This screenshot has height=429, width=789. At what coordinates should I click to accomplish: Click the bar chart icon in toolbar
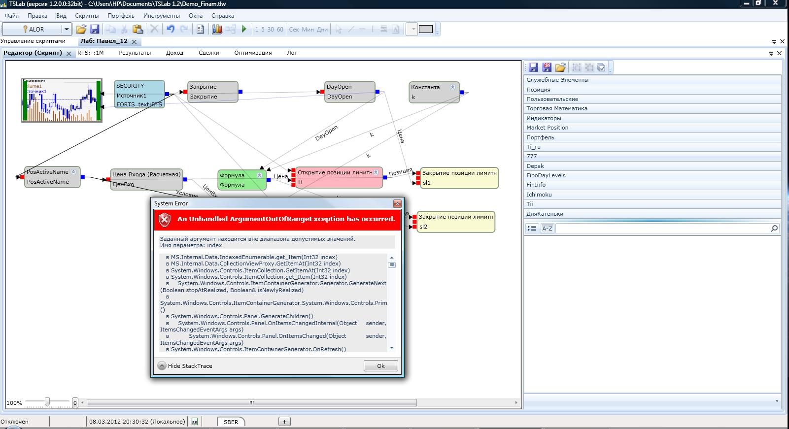coord(217,29)
